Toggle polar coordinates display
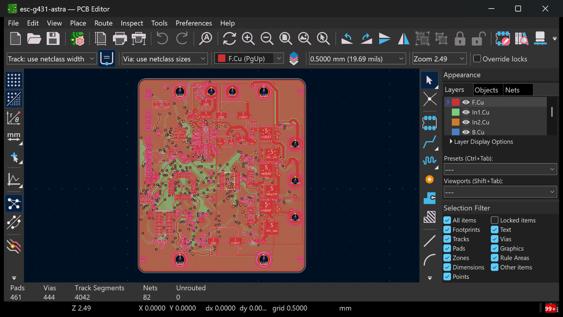This screenshot has width=563, height=317. (14, 118)
